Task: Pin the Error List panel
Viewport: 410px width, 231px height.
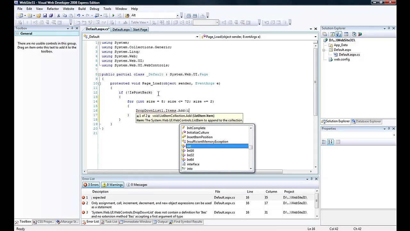Action: (x=312, y=179)
